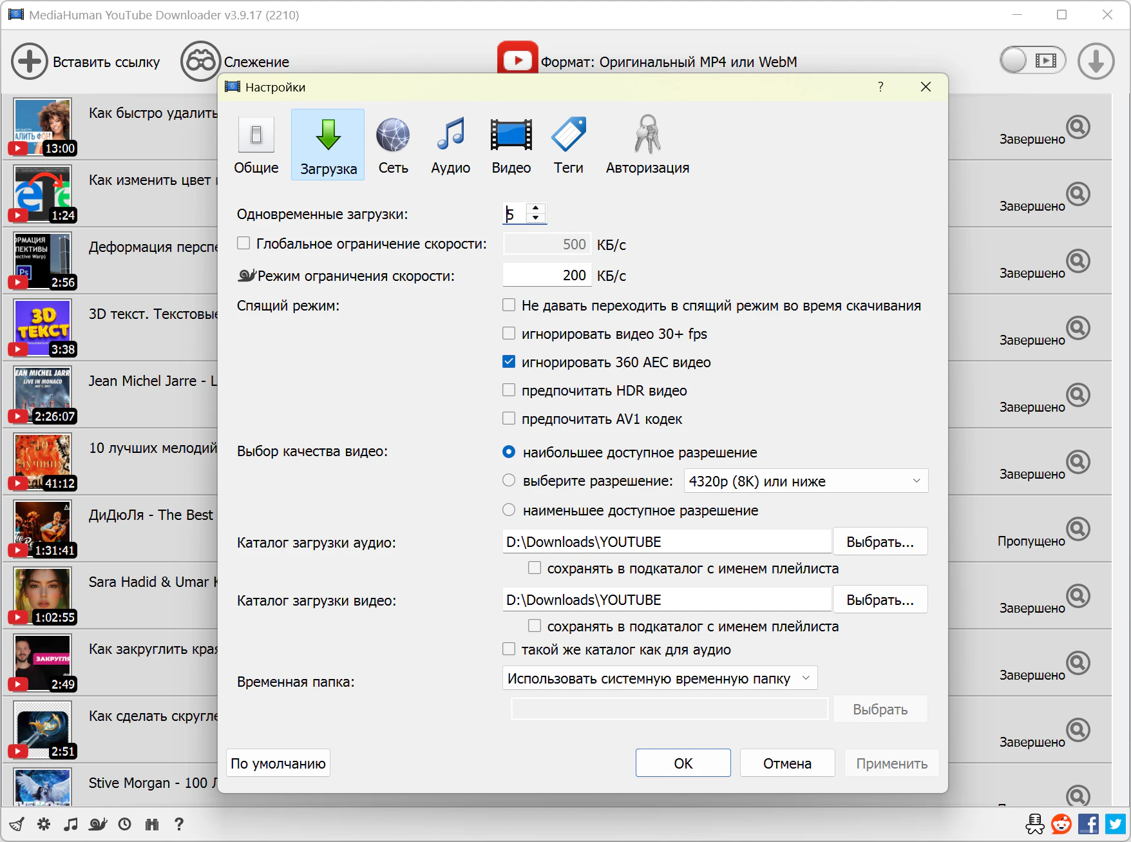
Task: Click the question mark help icon in the status bar
Action: point(179,824)
